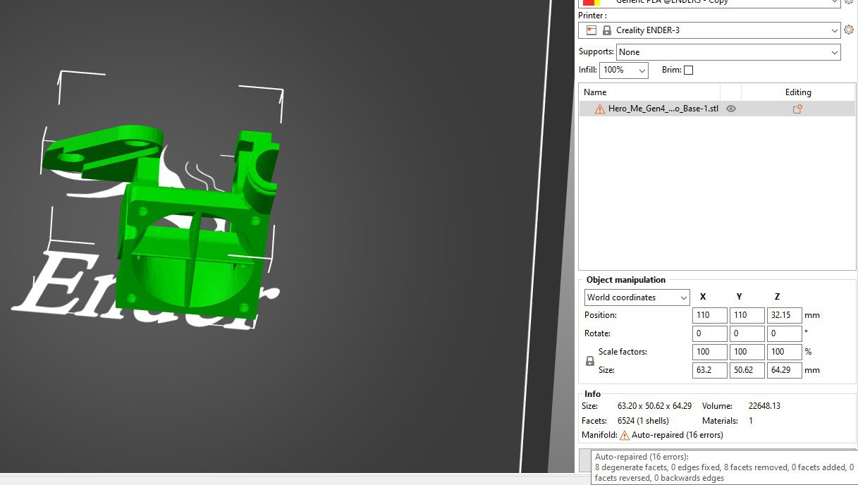
Task: Click the Size Z field showing 64.29
Action: point(784,370)
